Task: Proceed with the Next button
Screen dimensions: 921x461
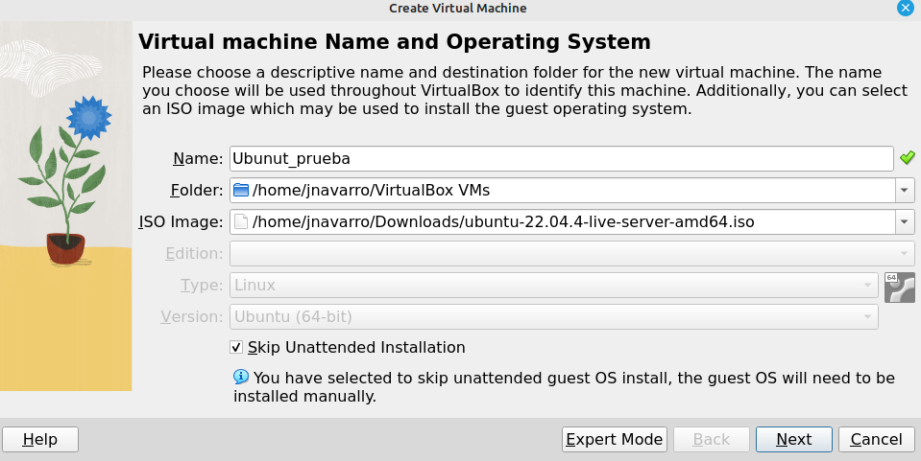Action: point(794,439)
